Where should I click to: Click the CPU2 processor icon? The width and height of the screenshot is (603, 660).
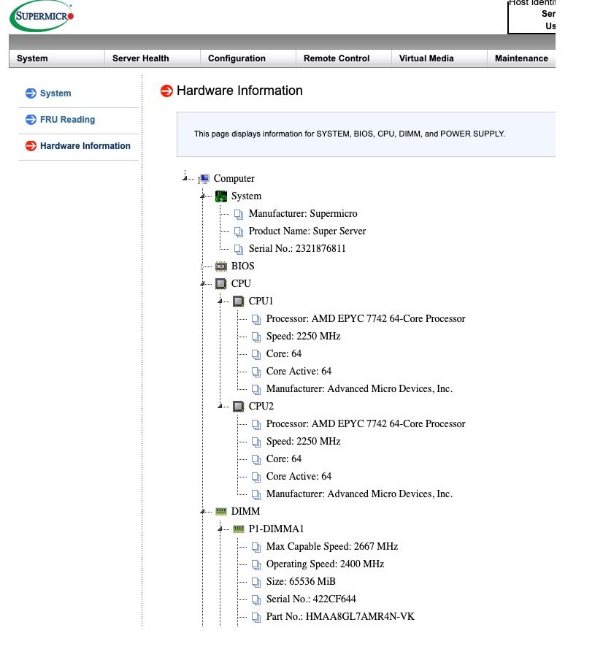click(239, 407)
